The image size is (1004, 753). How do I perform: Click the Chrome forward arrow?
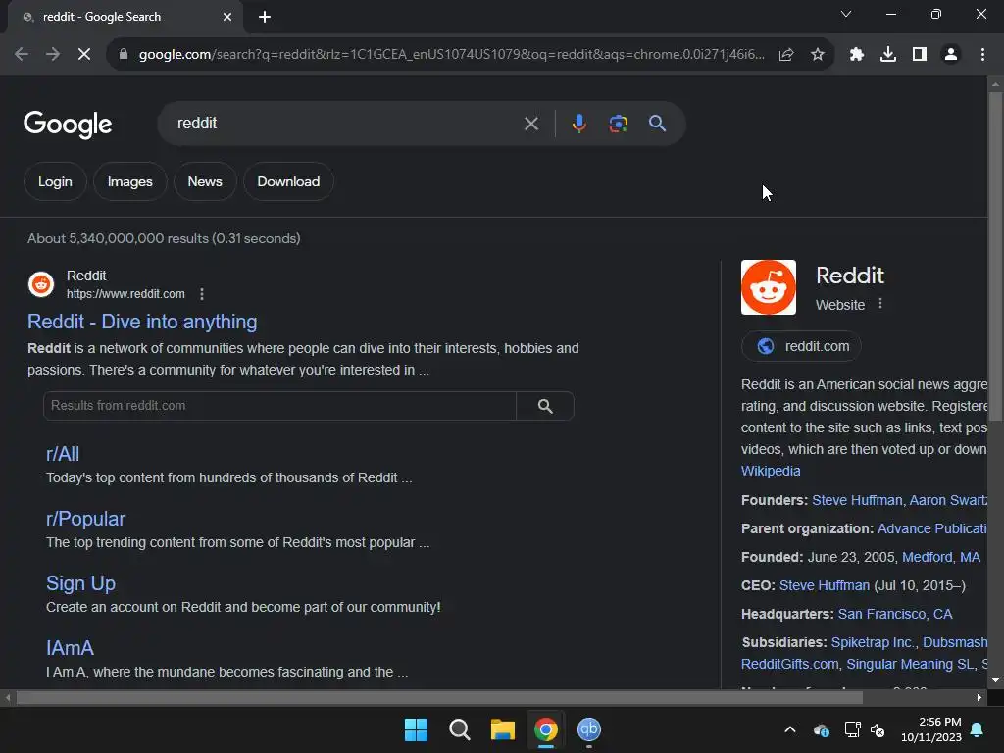click(x=53, y=55)
